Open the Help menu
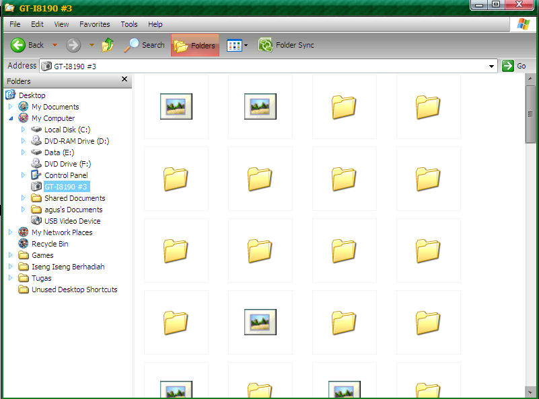539x399 pixels. (x=155, y=24)
